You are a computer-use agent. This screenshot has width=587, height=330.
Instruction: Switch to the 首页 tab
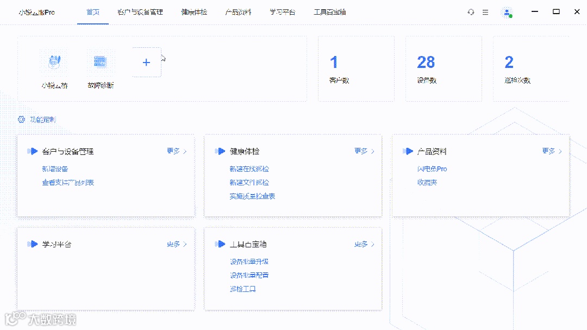pos(92,11)
